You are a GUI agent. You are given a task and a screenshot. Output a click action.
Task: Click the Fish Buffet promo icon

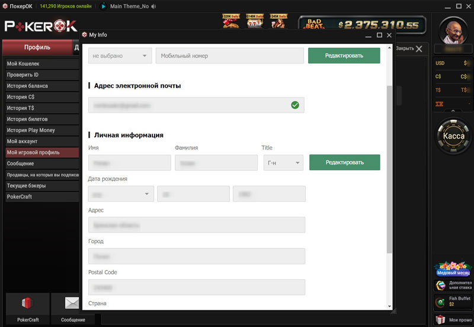(x=441, y=302)
